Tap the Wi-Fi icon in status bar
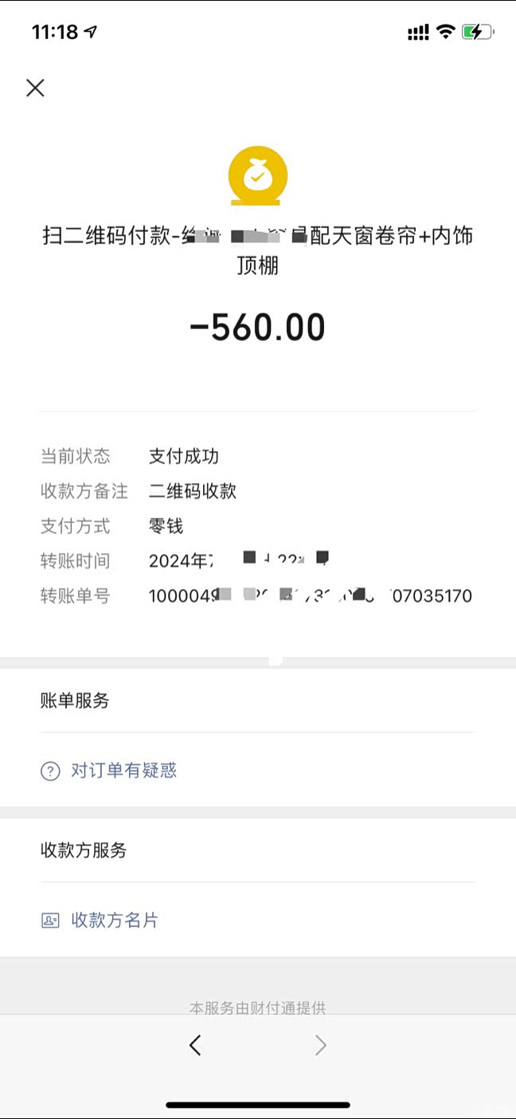Screen dimensions: 516x1119 446,32
